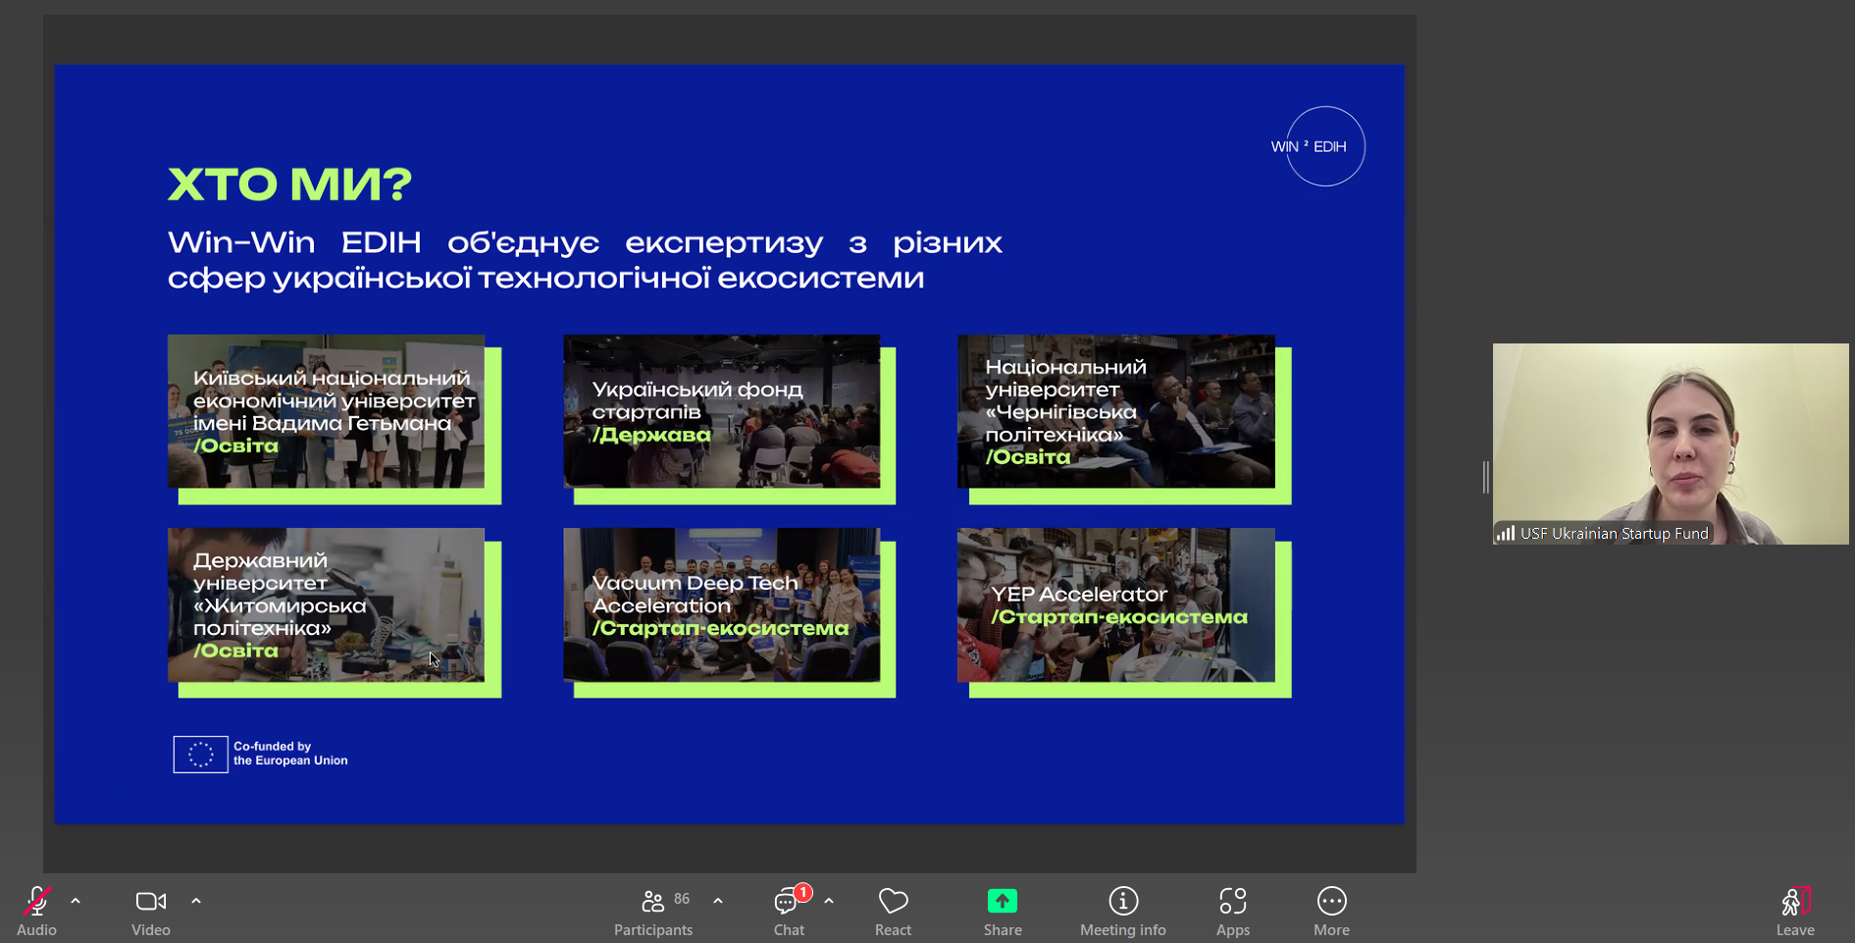Screen dimensions: 1855x943
Task: Open video options chevron next to Video
Action: [196, 901]
